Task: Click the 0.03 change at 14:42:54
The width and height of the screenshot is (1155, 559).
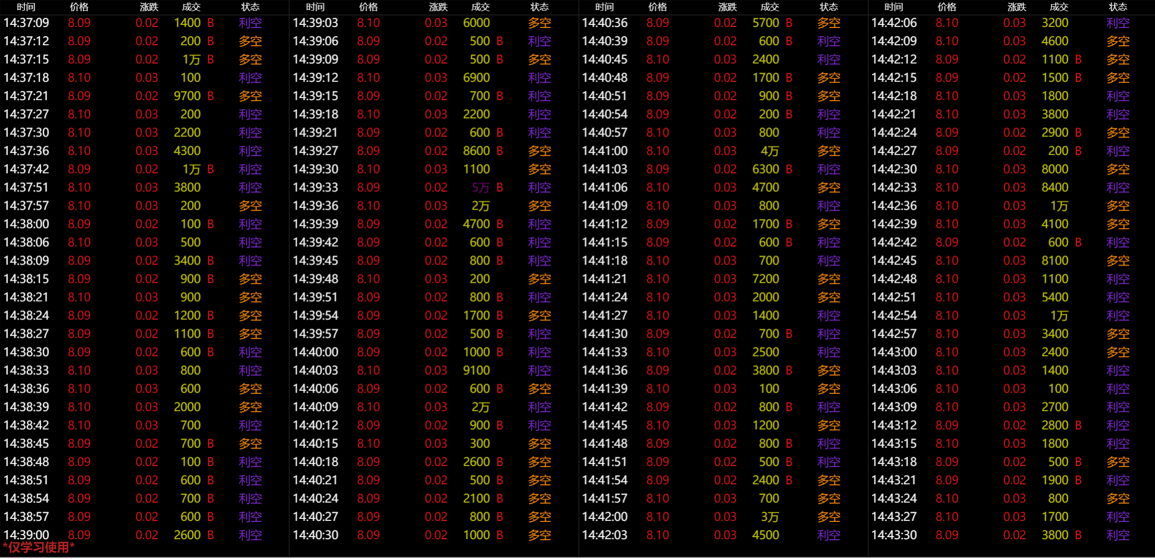Action: pyautogui.click(x=1014, y=315)
